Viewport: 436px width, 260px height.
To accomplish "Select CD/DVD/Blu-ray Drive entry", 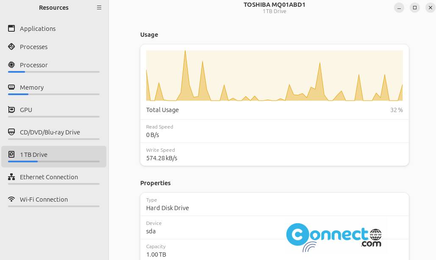I will tap(54, 134).
